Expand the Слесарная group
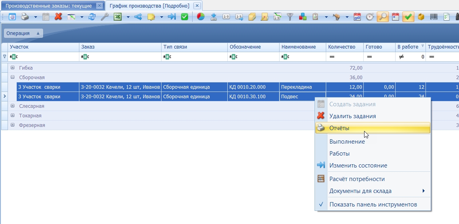The image size is (459, 224). (13, 106)
